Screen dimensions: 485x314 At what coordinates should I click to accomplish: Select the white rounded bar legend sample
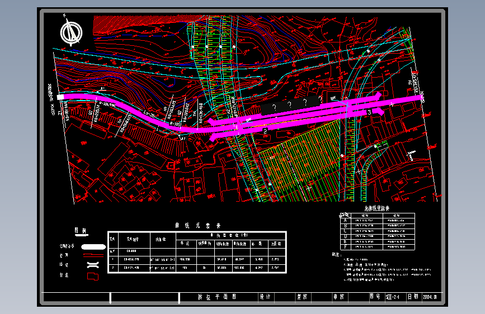[x=93, y=247]
